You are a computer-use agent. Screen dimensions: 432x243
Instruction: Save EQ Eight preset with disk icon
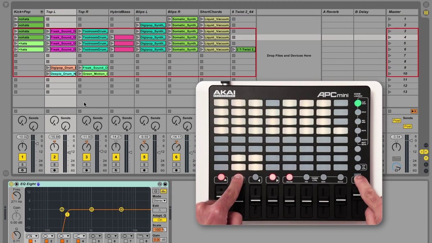pos(165,184)
